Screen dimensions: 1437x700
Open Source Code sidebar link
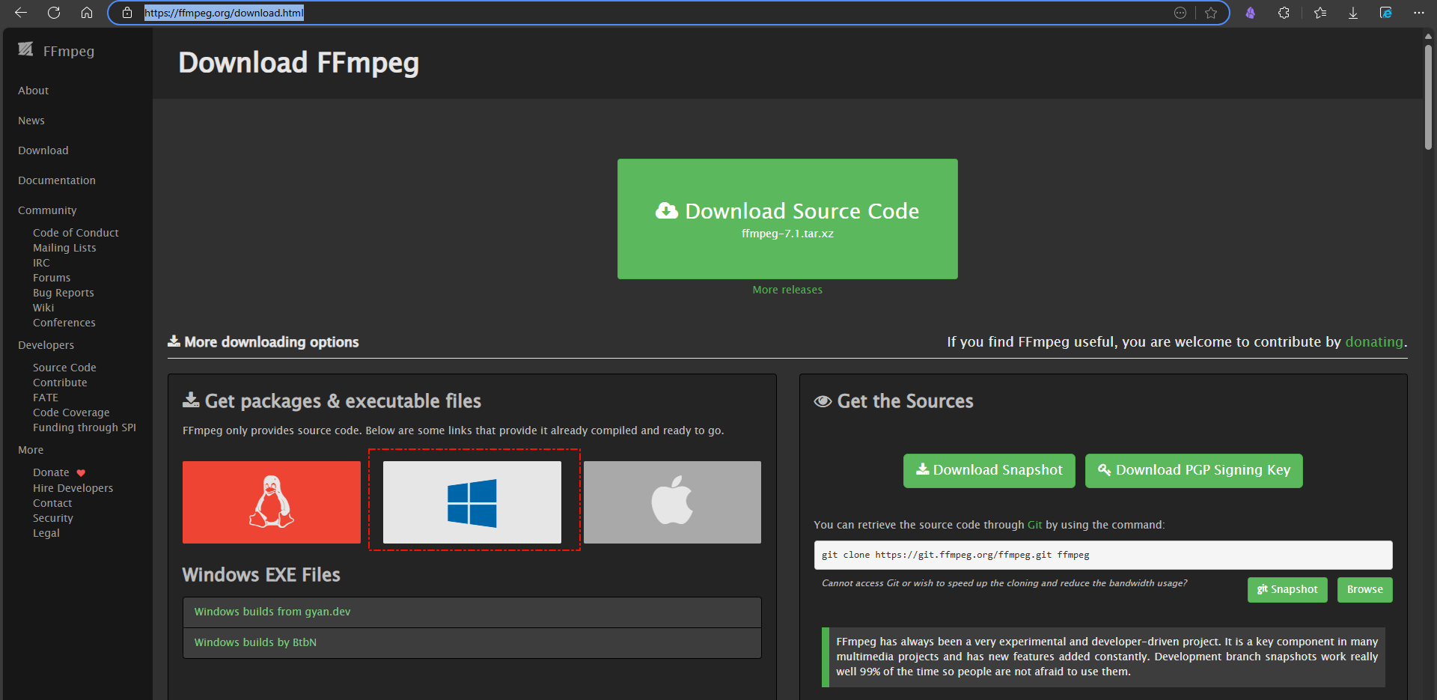[64, 368]
